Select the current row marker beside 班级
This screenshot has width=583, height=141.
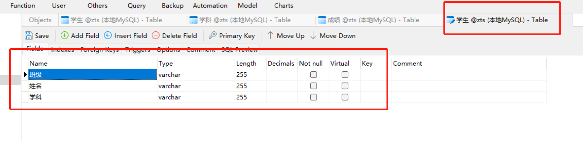point(25,74)
